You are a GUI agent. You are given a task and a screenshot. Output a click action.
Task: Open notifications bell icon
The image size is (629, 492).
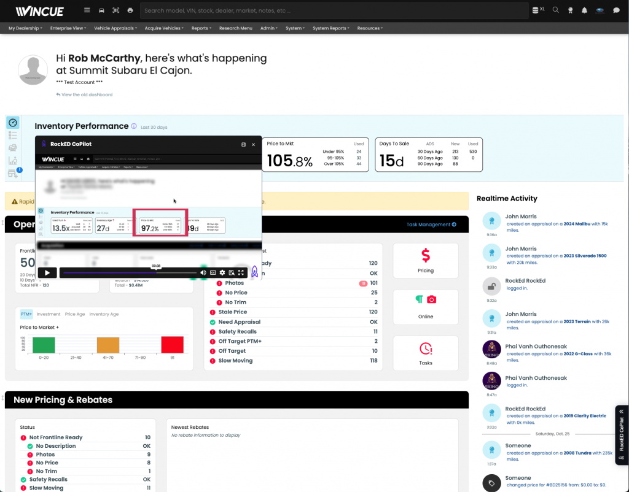[584, 10]
